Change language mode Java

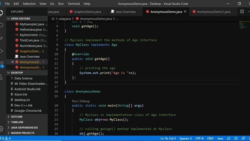click(x=220, y=138)
